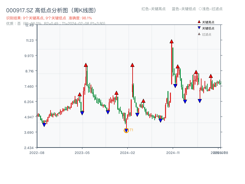Viewport: 245px width, 184px height.
Task: Click the y-axis value 4.947
Action: click(29, 117)
